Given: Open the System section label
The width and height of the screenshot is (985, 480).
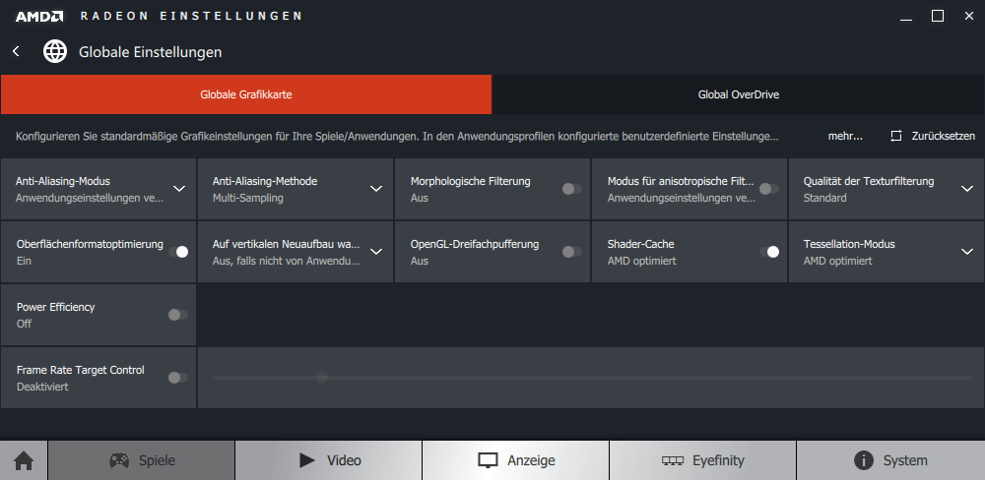Looking at the screenshot, I should click(x=905, y=460).
